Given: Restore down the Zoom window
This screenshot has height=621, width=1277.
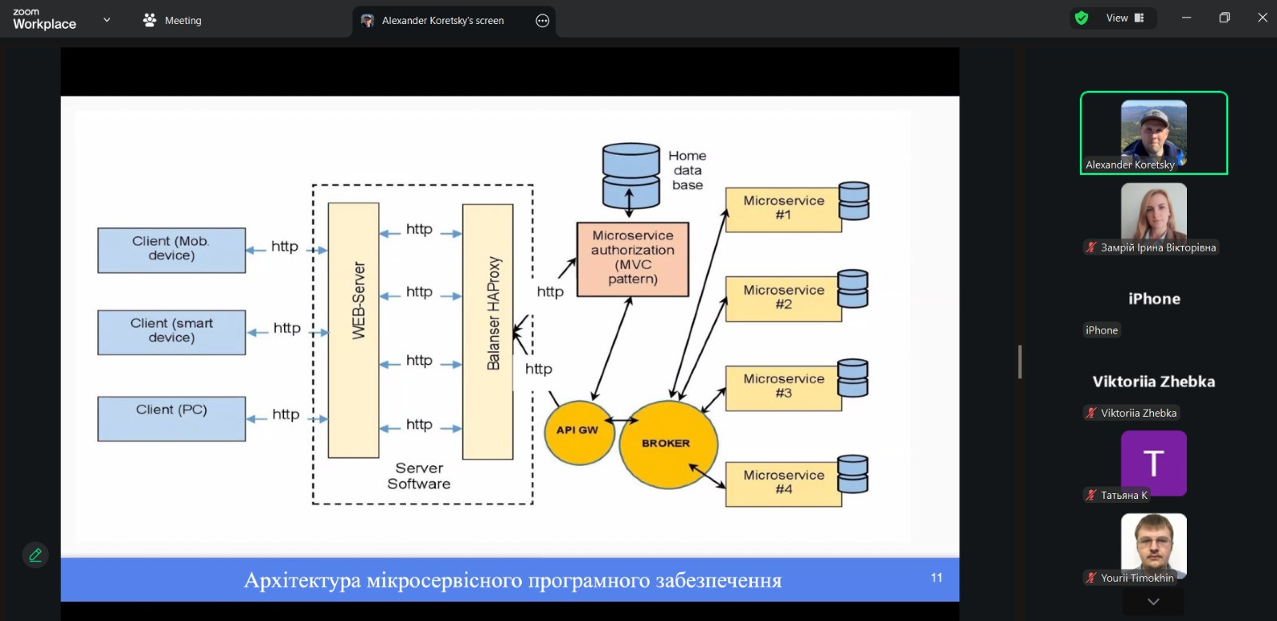Looking at the screenshot, I should pyautogui.click(x=1224, y=18).
